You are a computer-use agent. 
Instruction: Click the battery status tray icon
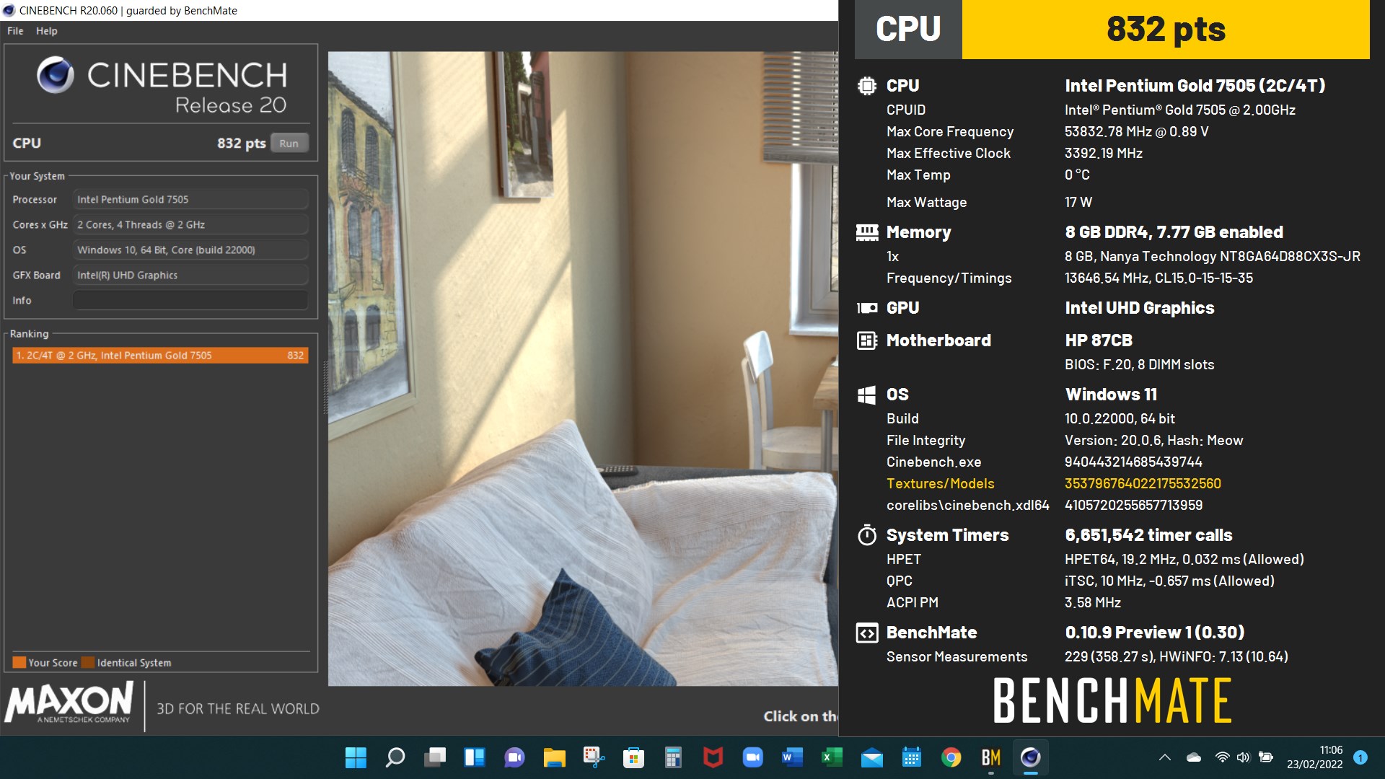pos(1265,757)
